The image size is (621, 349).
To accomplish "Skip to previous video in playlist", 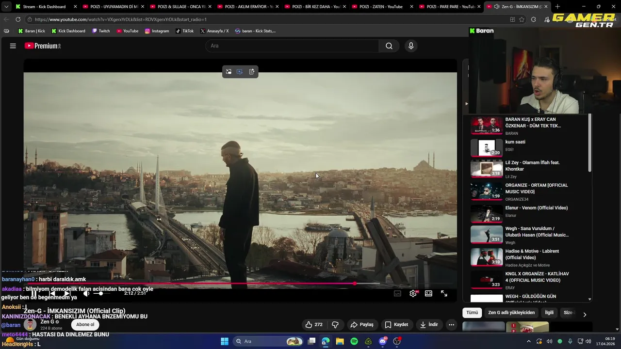I will [x=52, y=293].
